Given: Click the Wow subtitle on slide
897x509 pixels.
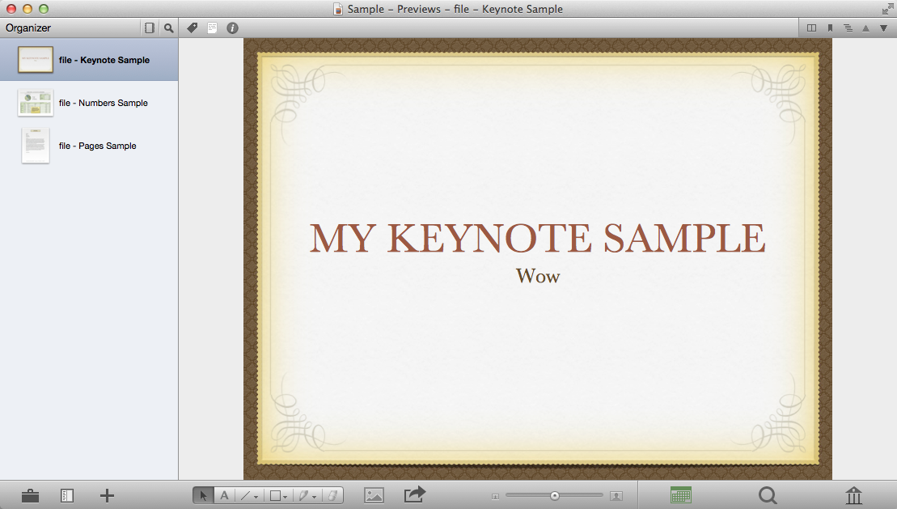Looking at the screenshot, I should pyautogui.click(x=538, y=276).
